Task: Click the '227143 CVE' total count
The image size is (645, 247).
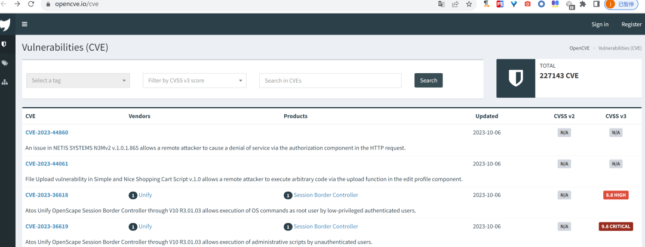Action: pos(559,76)
